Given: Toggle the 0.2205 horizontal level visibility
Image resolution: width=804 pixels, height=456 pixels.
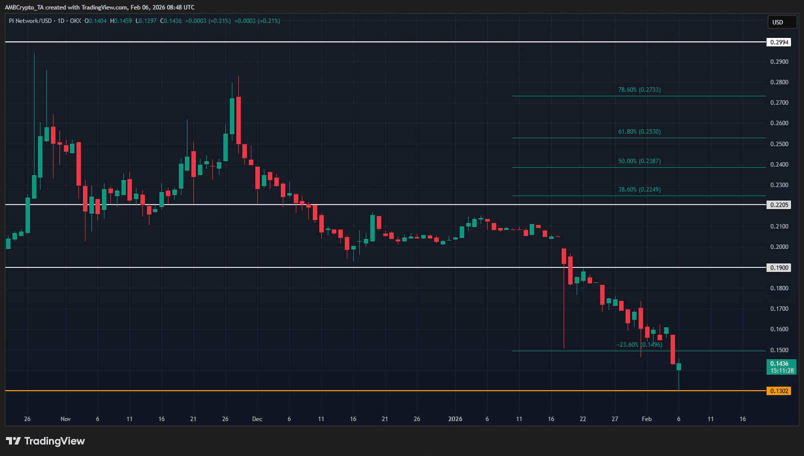Looking at the screenshot, I should coord(779,205).
